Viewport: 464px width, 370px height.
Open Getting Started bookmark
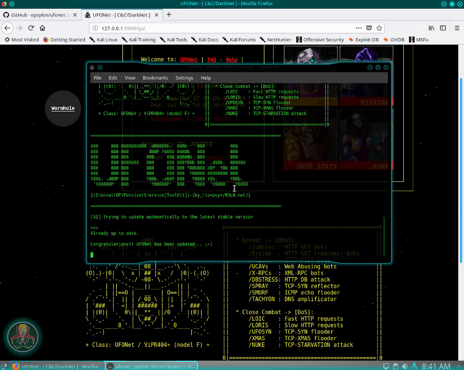click(64, 40)
